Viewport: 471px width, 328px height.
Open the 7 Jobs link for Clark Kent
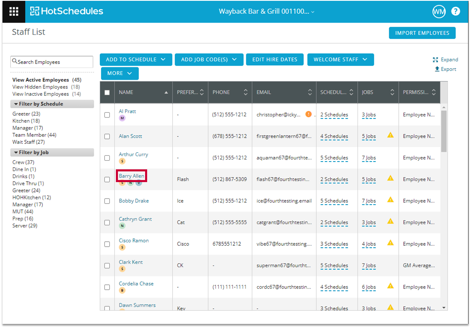(x=369, y=265)
